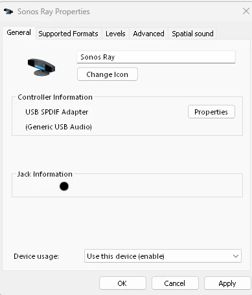Open the Device usage dropdown arrow
Viewport: 252px width, 295px height.
(236, 256)
